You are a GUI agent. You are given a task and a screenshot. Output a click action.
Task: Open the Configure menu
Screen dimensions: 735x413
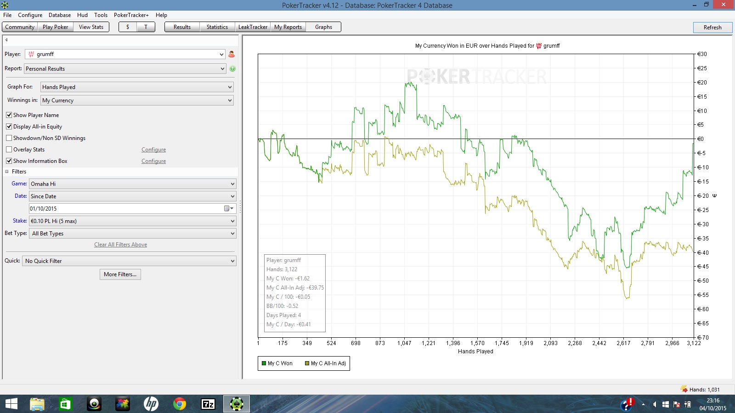30,15
